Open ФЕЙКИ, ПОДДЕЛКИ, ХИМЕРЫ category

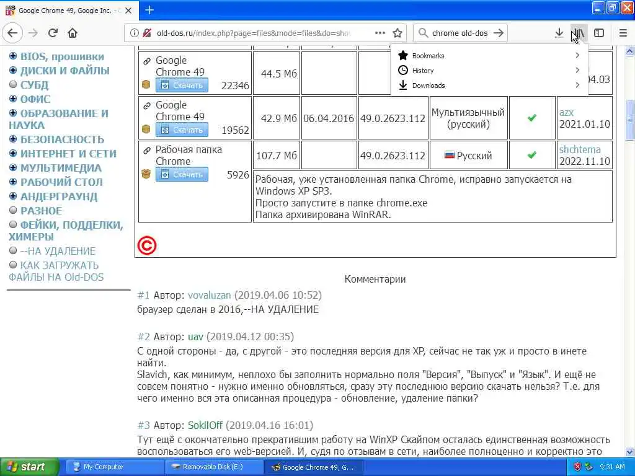point(66,231)
